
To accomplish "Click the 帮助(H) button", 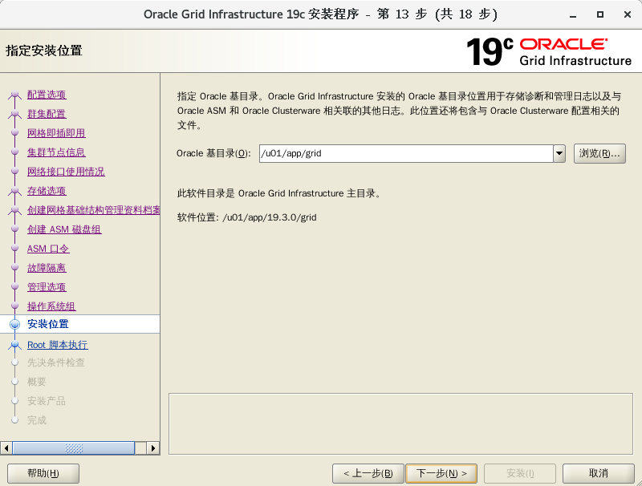I will pos(43,473).
